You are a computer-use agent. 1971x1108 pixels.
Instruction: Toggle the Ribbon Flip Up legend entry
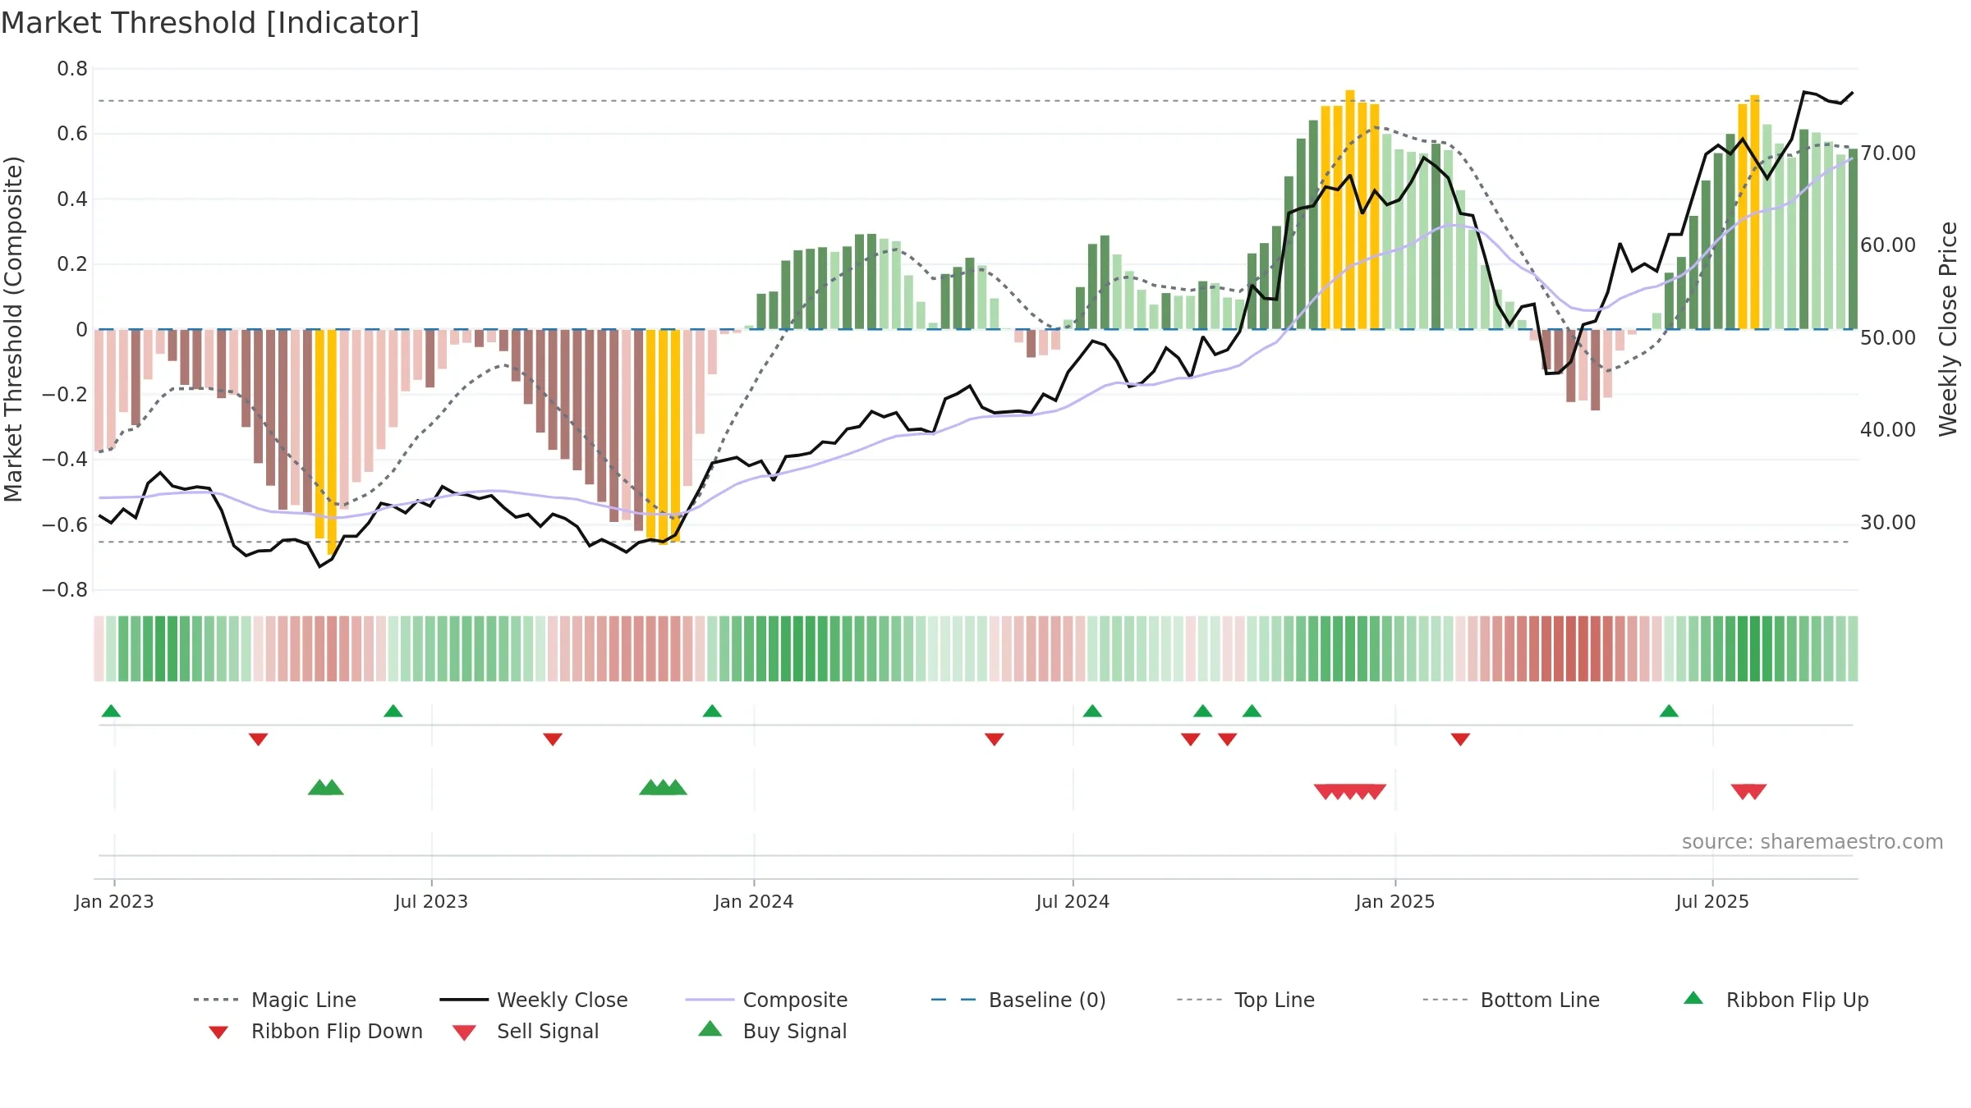[1776, 1000]
